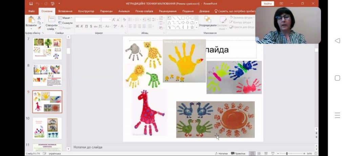
Task: Toggle bold Ж formatting
Action: (x=77, y=26)
